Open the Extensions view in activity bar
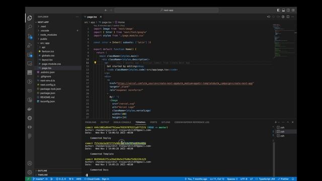 [30, 54]
